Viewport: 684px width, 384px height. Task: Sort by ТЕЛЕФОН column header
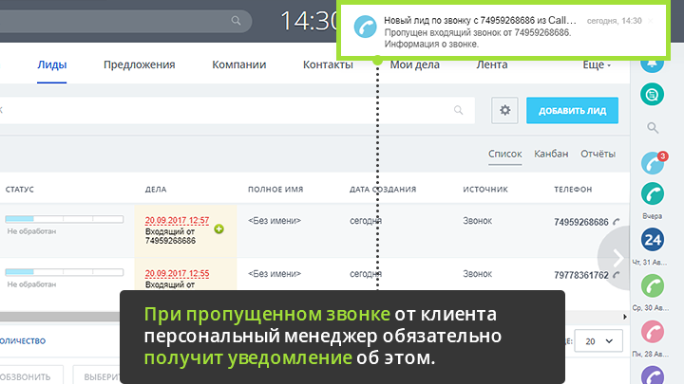[573, 190]
